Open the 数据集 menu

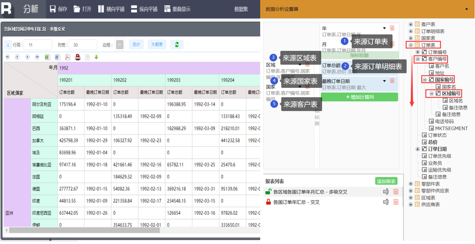click(x=241, y=9)
